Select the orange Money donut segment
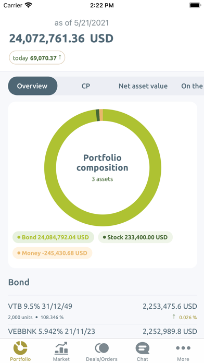 click(101, 115)
